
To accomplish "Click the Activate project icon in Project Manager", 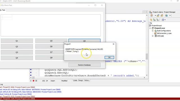I will 152,16.
